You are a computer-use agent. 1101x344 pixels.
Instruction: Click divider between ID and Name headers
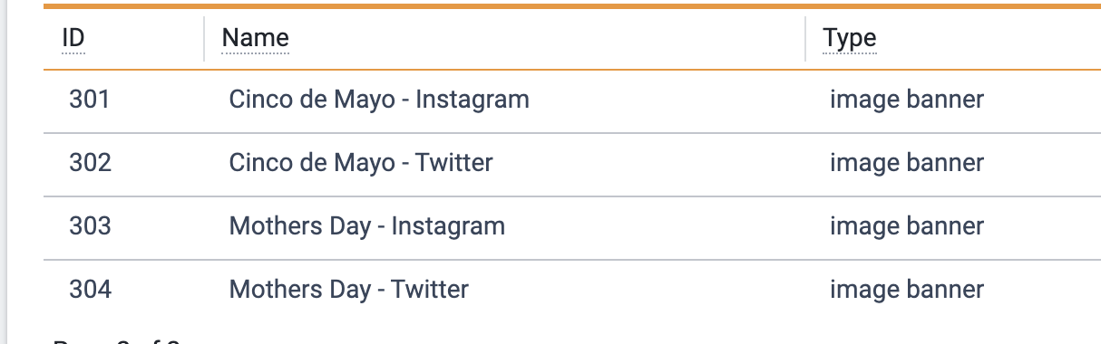(205, 39)
